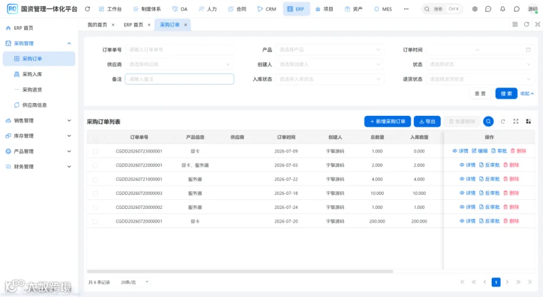543x297 pixels.
Task: Open the 产品 filter dropdown
Action: (329, 49)
